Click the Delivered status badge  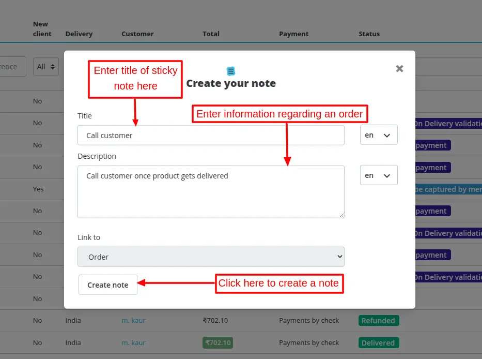pos(378,343)
